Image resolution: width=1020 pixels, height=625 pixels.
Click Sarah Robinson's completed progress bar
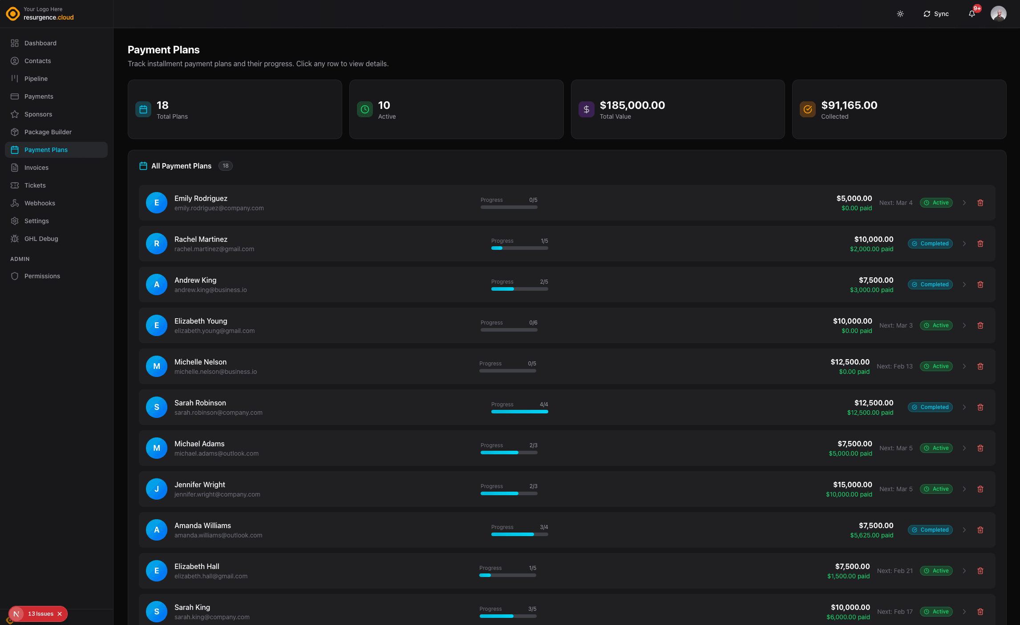(519, 412)
